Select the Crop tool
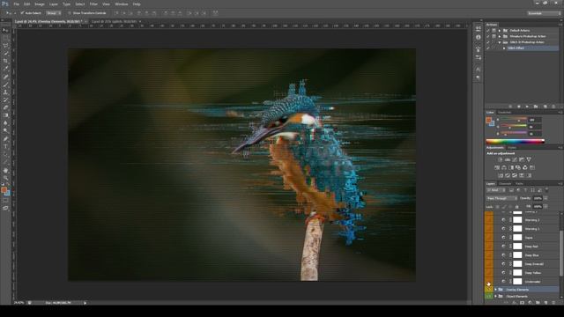The image size is (564, 317). click(5, 61)
